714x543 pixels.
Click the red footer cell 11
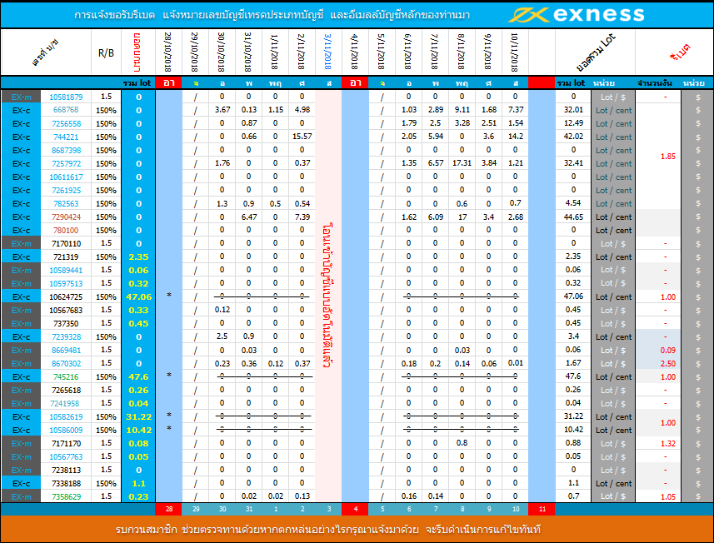542,509
